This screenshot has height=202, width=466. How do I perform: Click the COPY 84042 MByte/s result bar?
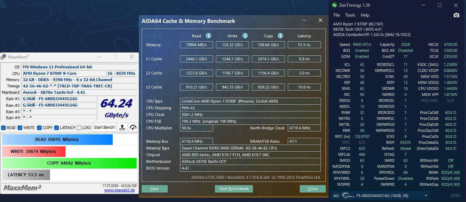pyautogui.click(x=69, y=163)
